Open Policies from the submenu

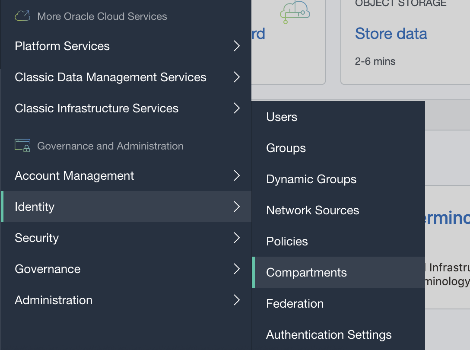point(287,241)
